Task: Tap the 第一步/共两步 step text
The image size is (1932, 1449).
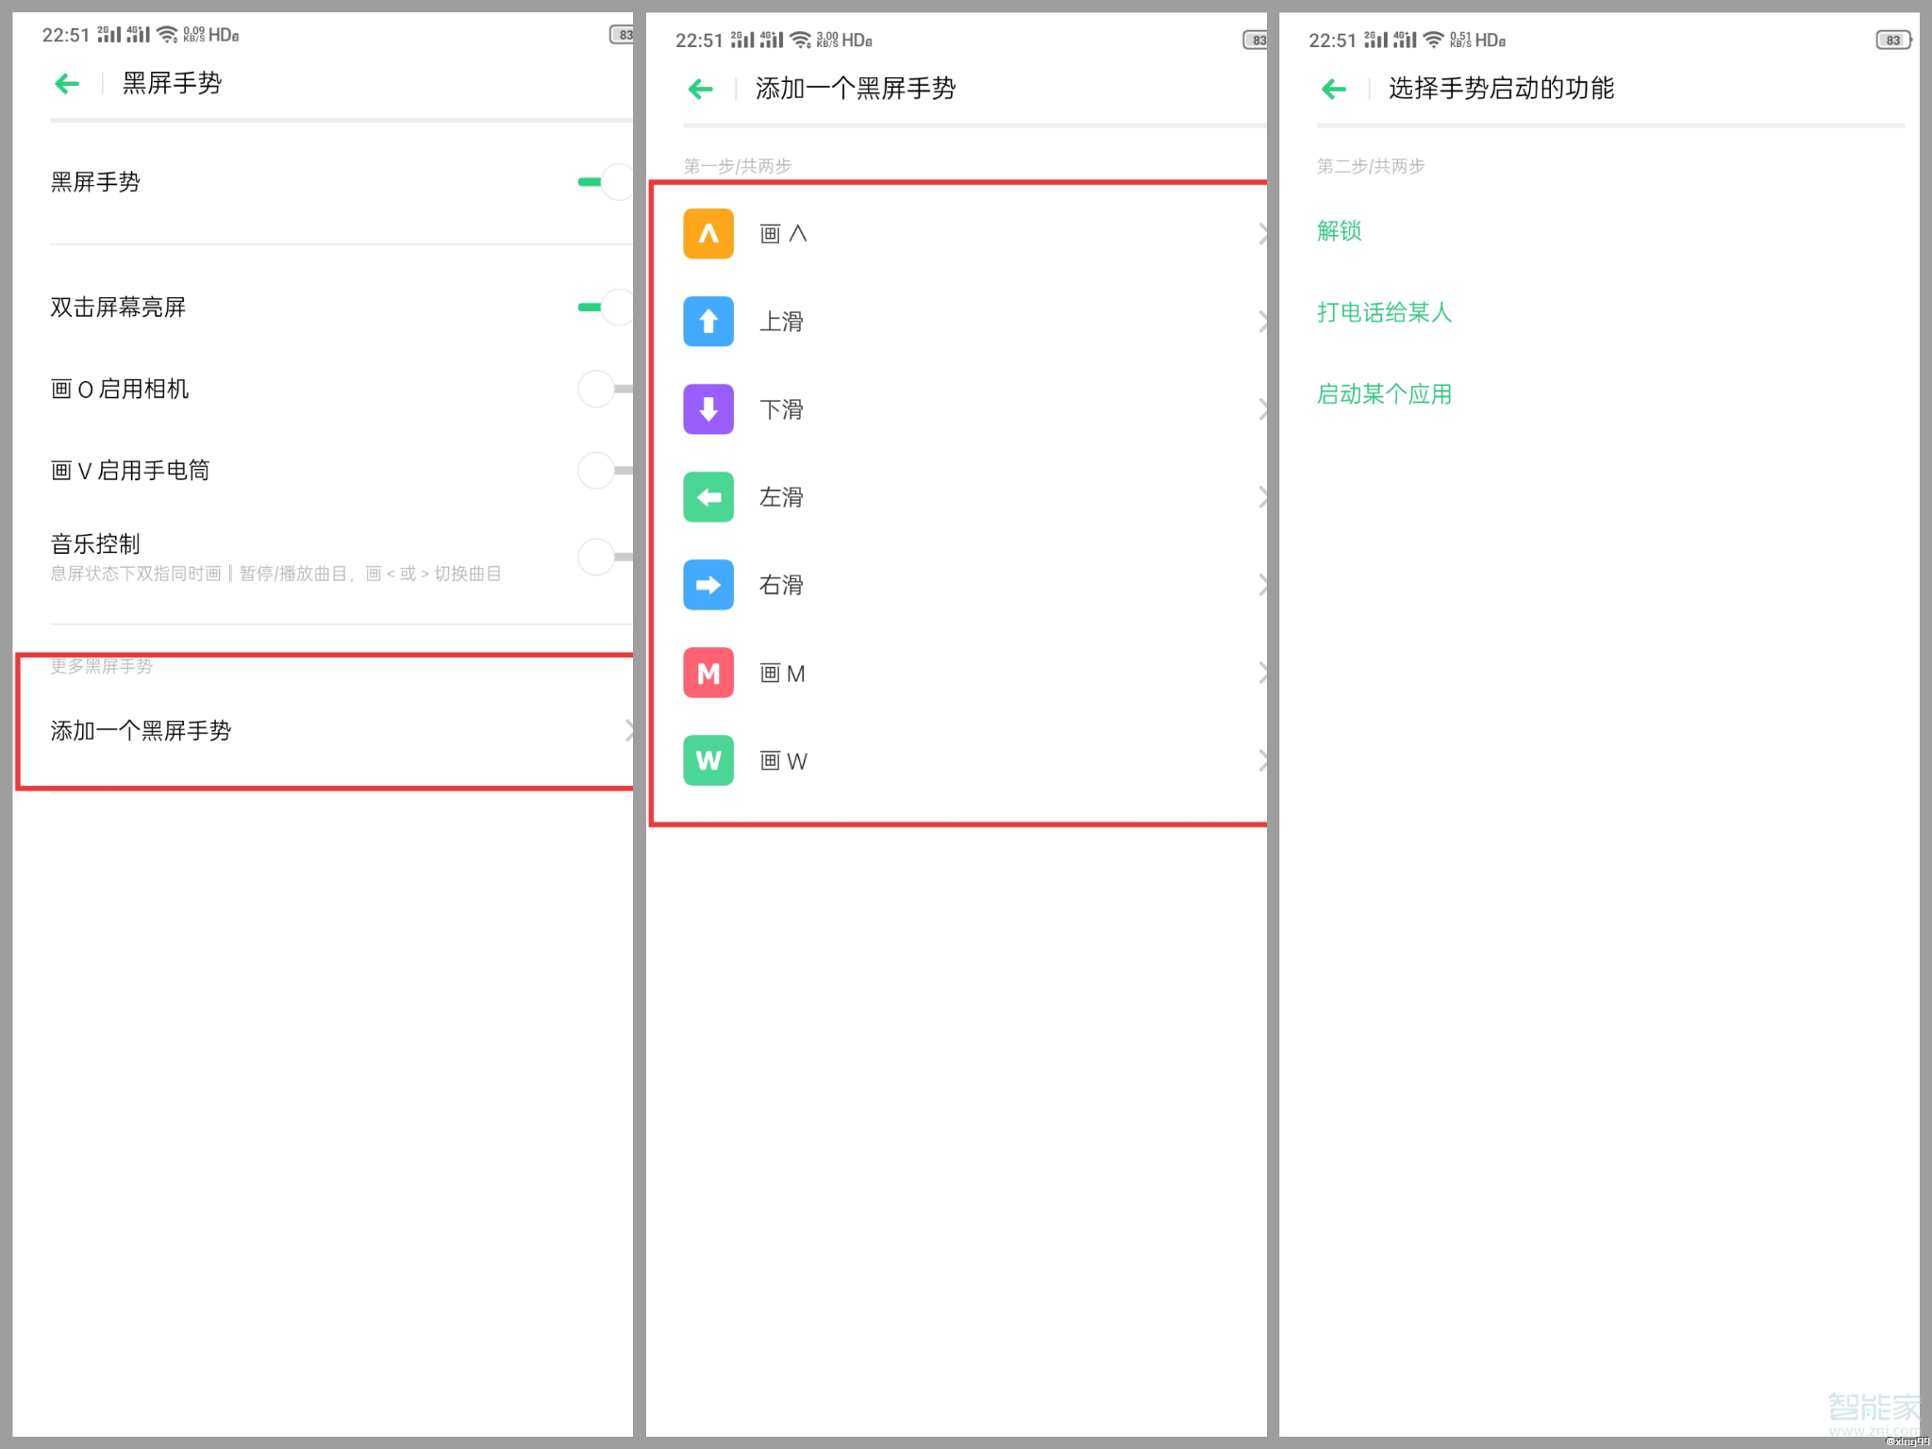Action: click(738, 166)
